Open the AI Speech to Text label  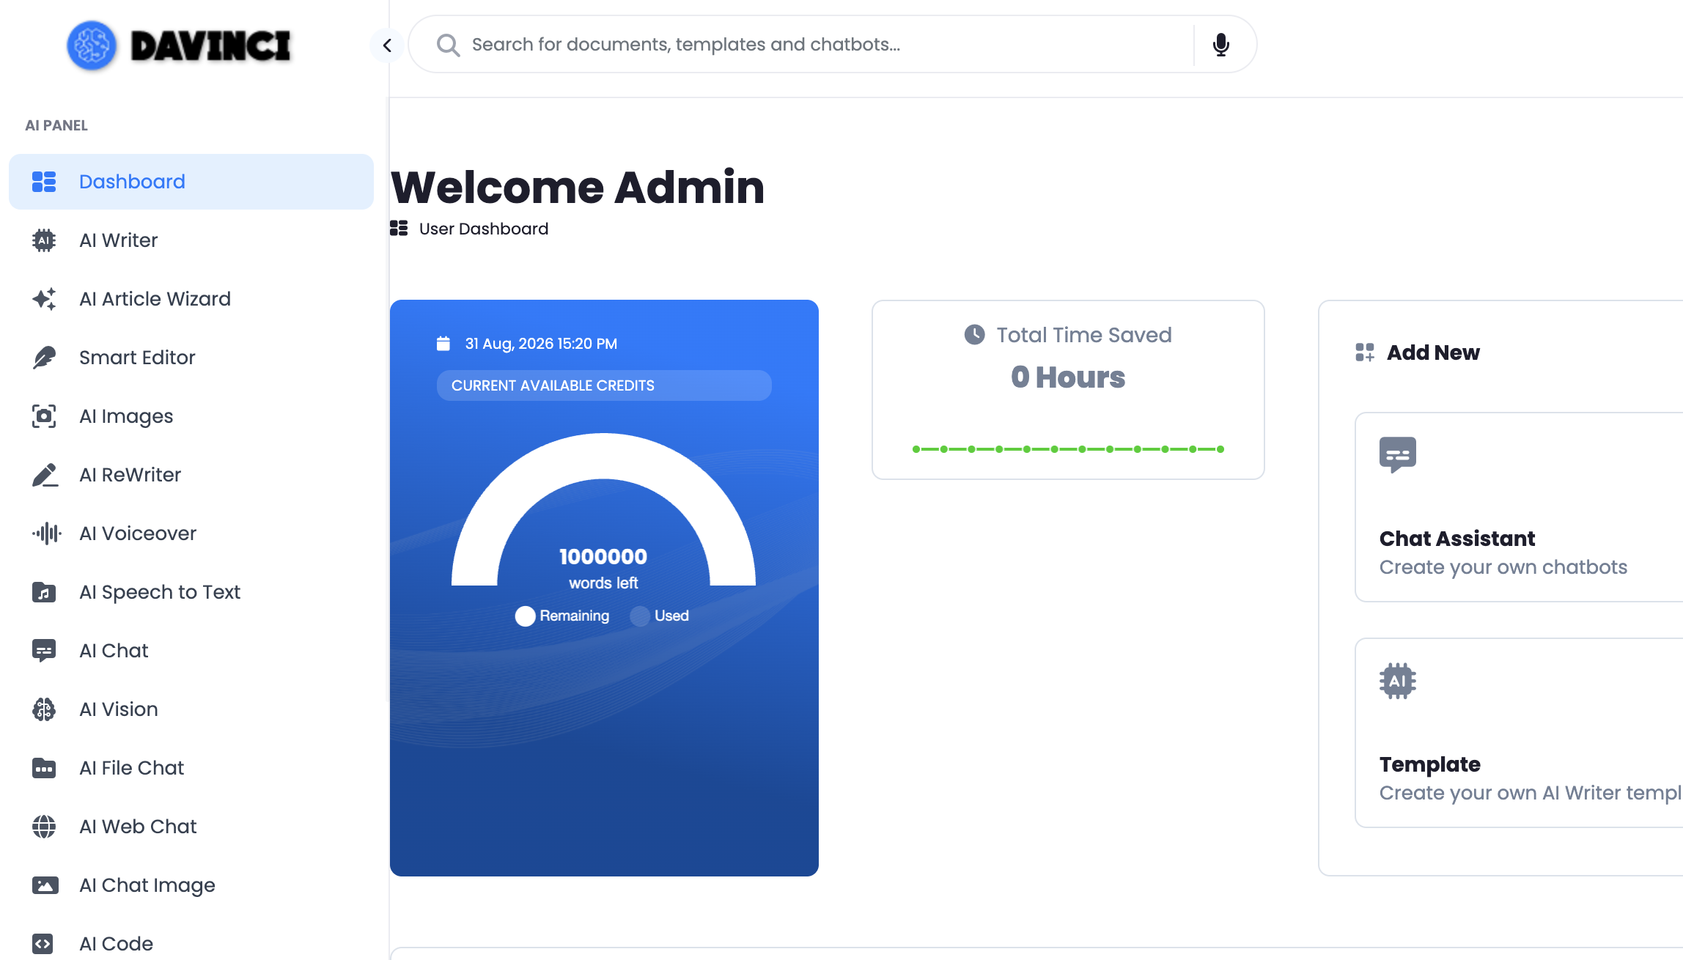tap(160, 592)
